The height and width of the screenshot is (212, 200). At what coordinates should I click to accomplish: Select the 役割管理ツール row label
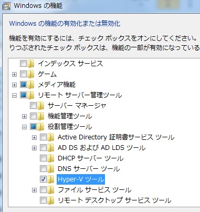(70, 127)
